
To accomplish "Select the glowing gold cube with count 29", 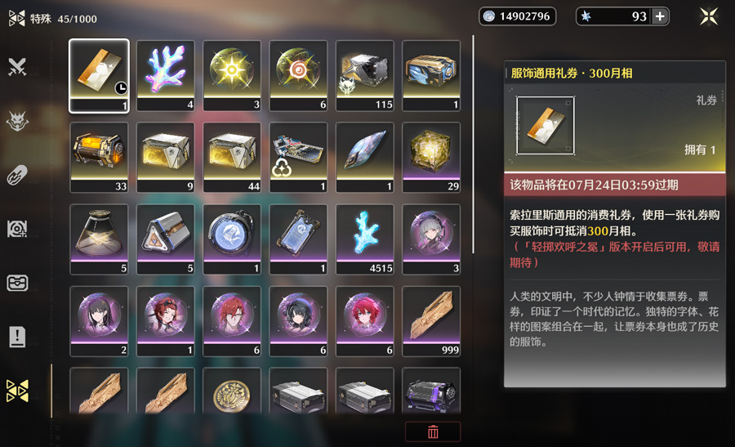I will pos(431,158).
